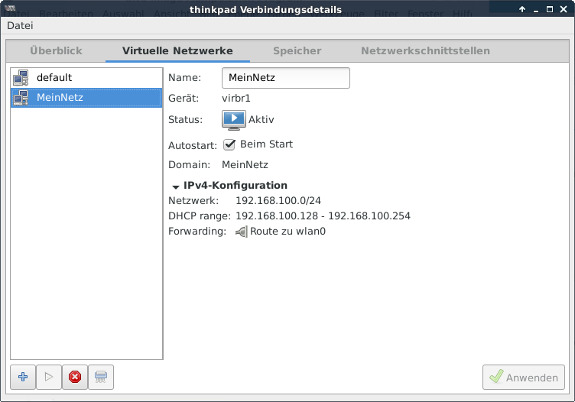Collapse the IPv4-Konfiguration section
Viewport: 575px width, 402px height.
(x=176, y=186)
